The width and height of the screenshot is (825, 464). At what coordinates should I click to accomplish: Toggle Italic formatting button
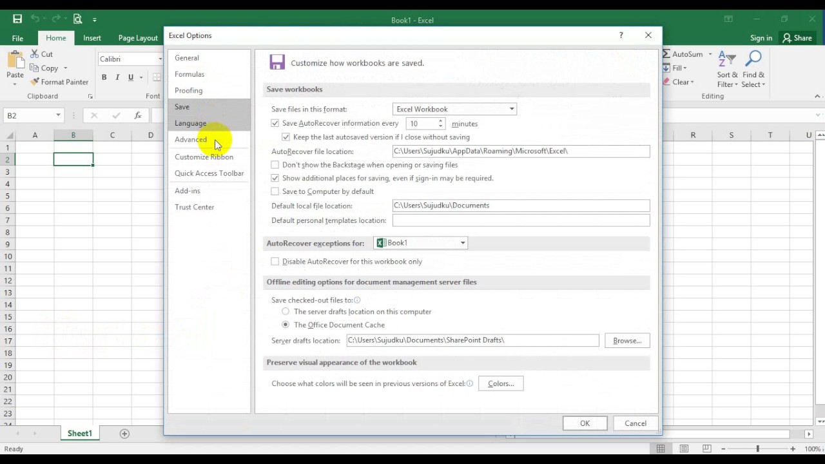pos(117,77)
